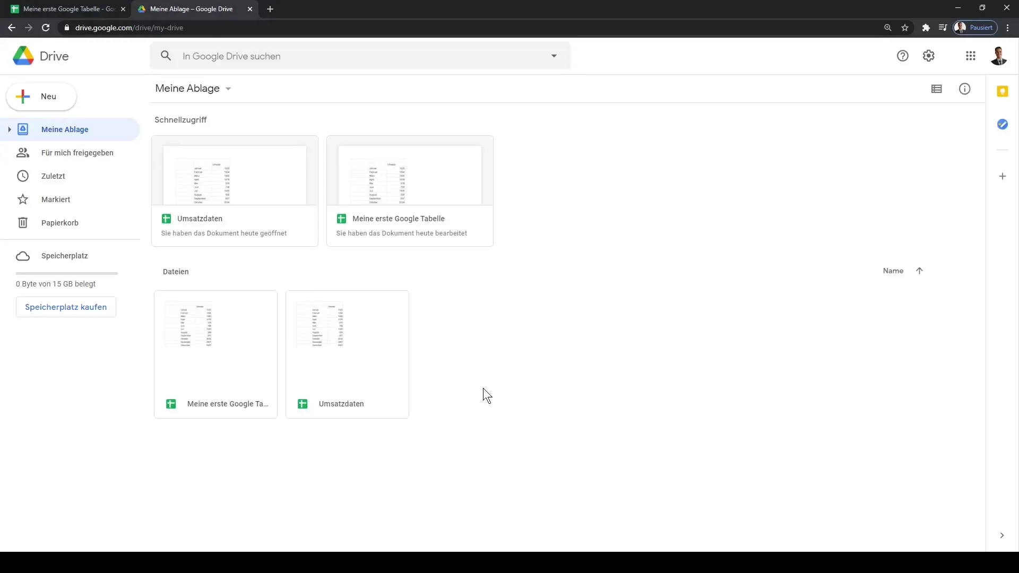1019x573 pixels.
Task: Open Drive settings gear icon
Action: (928, 56)
